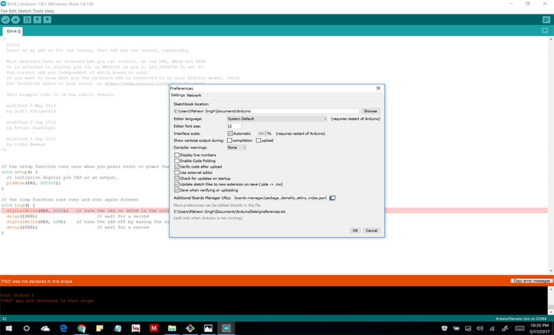
Task: Open preferences.txt file path link
Action: [x=229, y=212]
